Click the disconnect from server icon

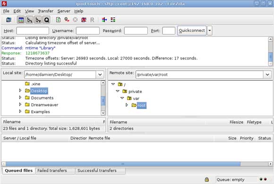click(x=84, y=20)
